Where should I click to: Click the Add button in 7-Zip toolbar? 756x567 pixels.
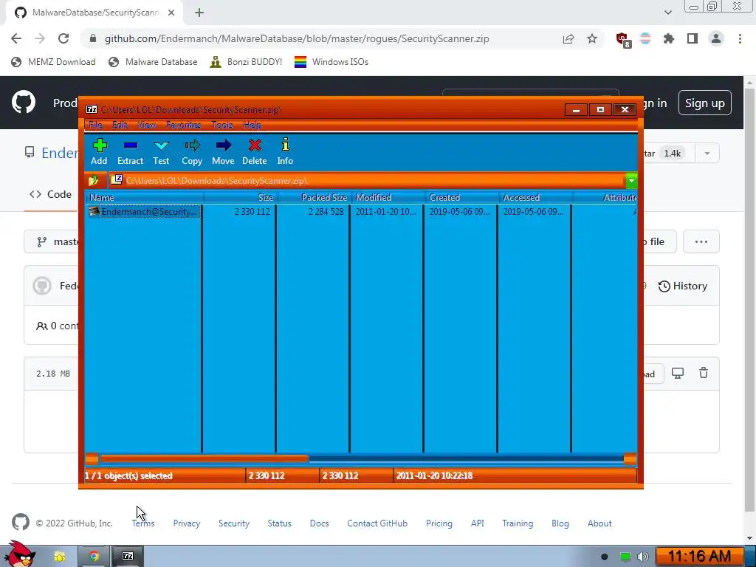pyautogui.click(x=100, y=152)
